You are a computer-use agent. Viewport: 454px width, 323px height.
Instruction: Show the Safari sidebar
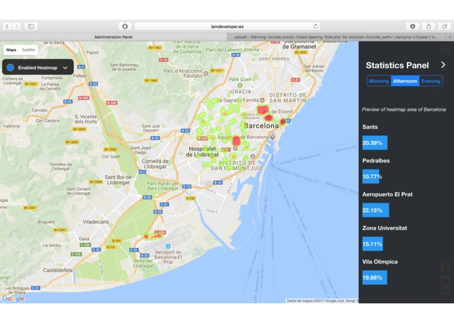pos(31,26)
